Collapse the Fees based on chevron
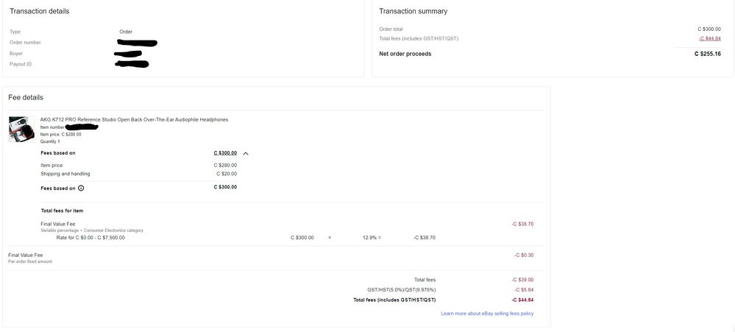735x332 pixels. tap(246, 153)
